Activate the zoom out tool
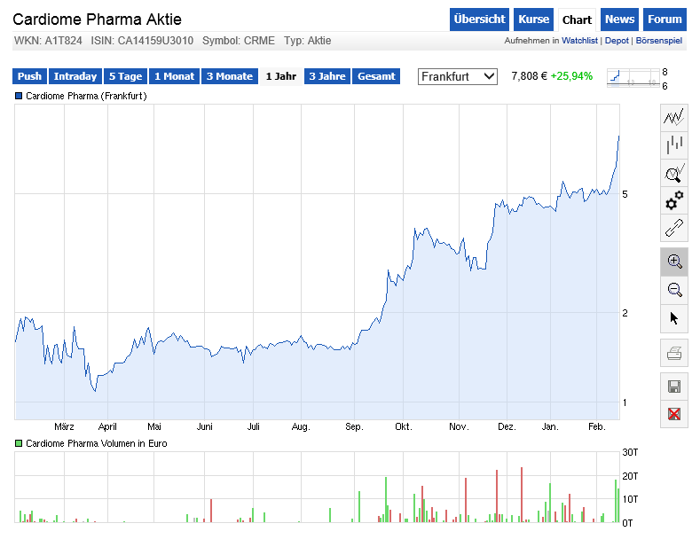The height and width of the screenshot is (539, 700). 674,290
